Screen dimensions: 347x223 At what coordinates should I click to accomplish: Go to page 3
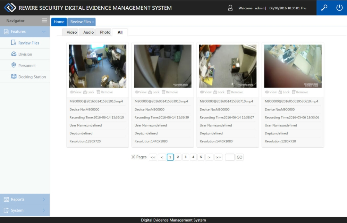[186, 157]
